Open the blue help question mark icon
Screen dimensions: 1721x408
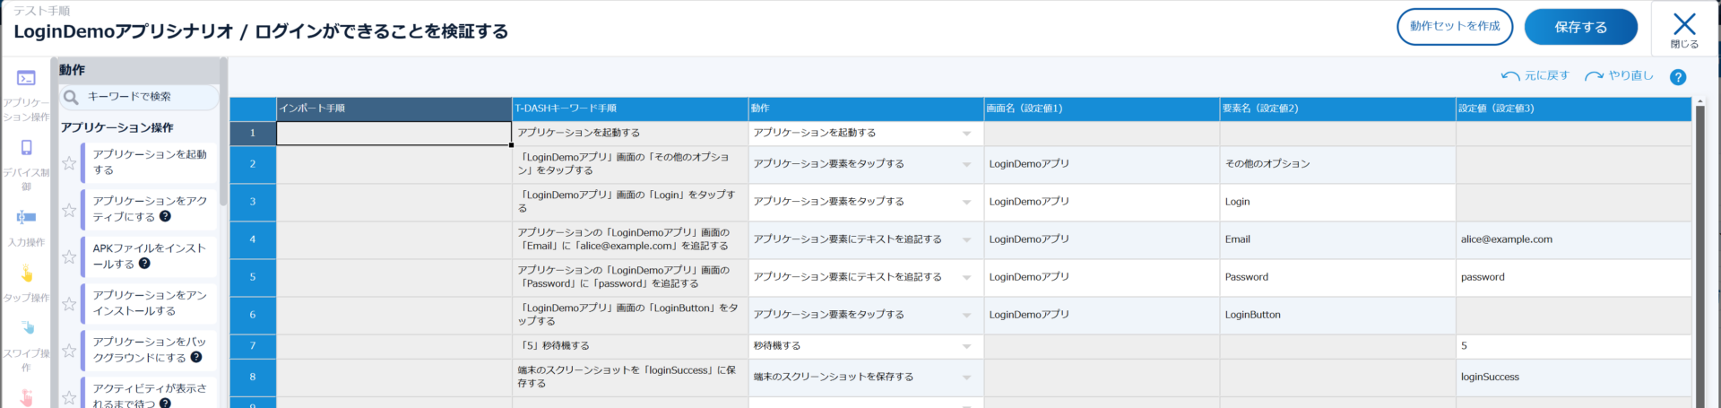[1678, 77]
